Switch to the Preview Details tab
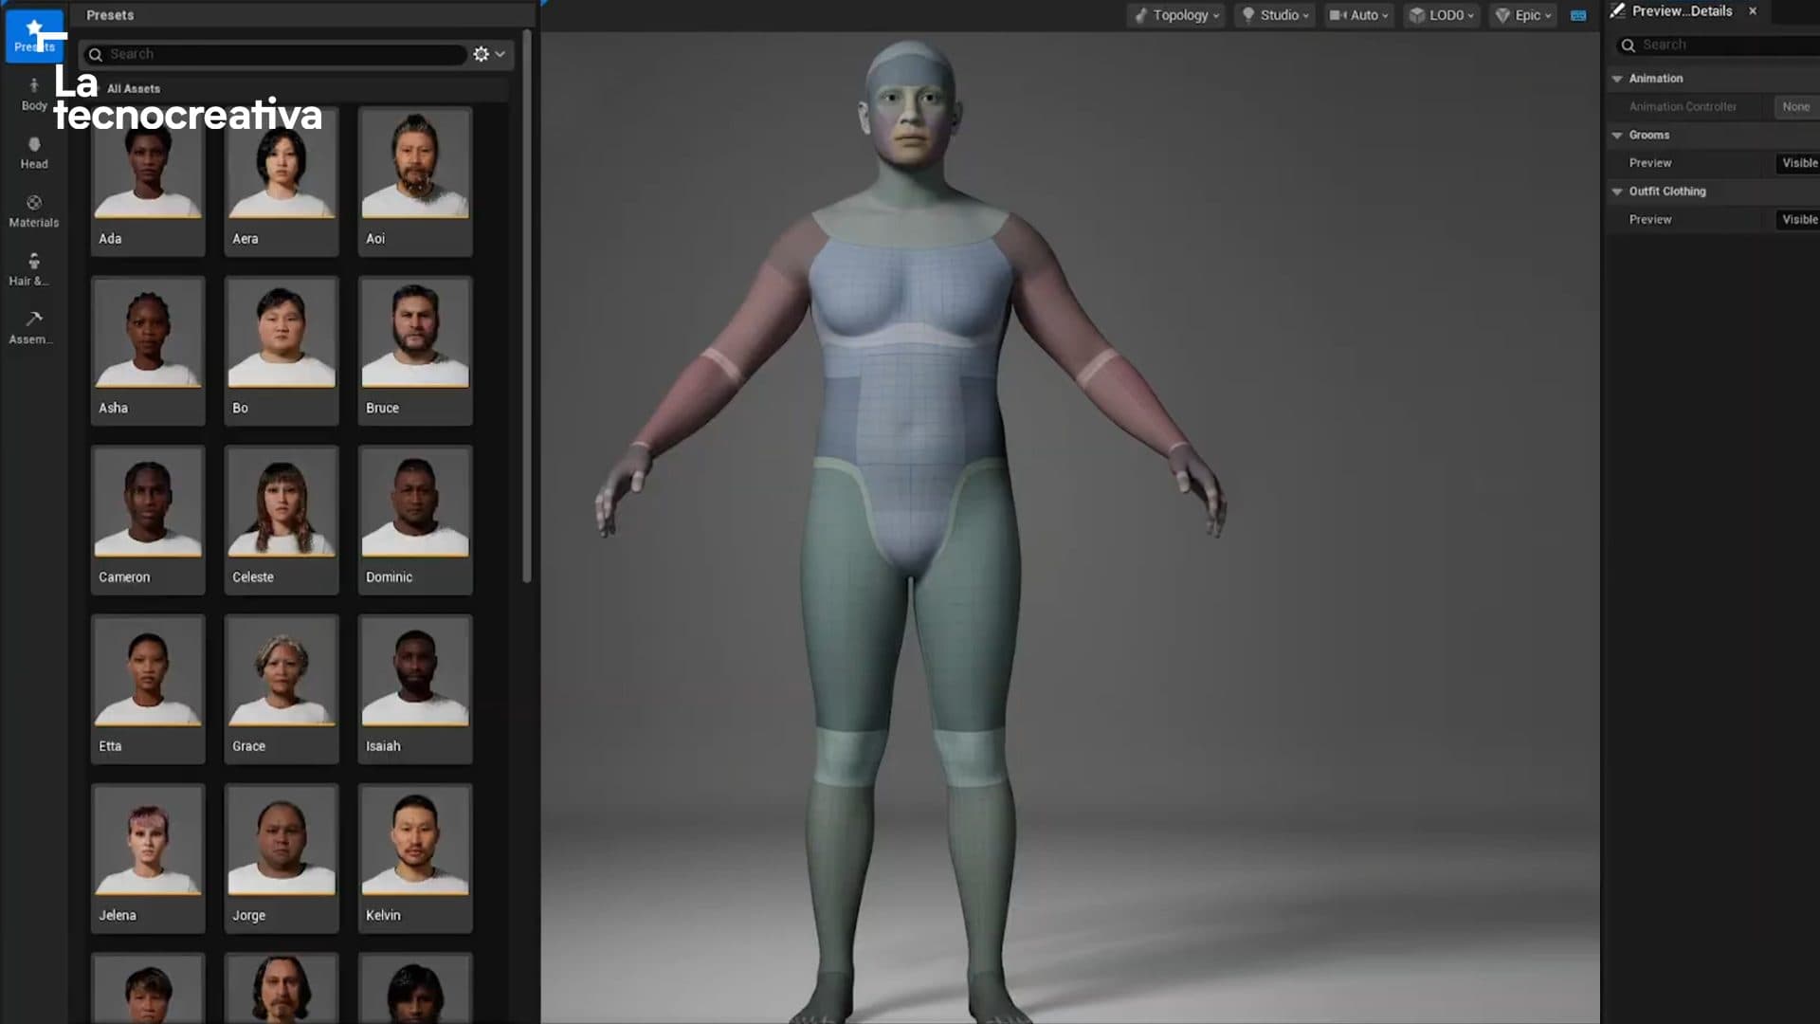Screen dimensions: 1820x1024 [x=1682, y=11]
